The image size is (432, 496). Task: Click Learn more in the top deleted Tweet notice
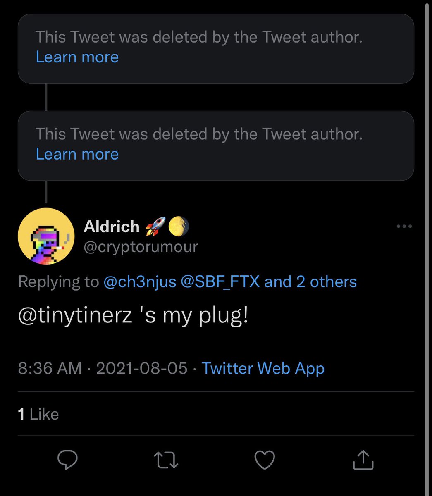click(77, 57)
